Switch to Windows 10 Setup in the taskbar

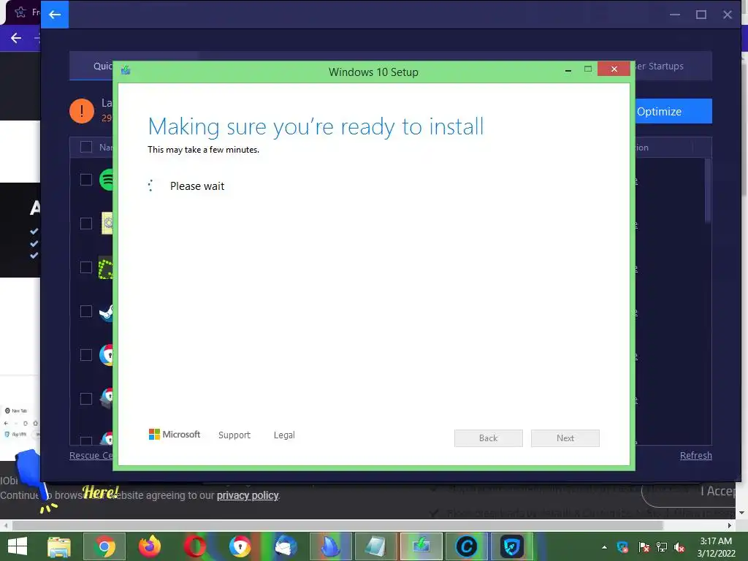click(x=421, y=546)
